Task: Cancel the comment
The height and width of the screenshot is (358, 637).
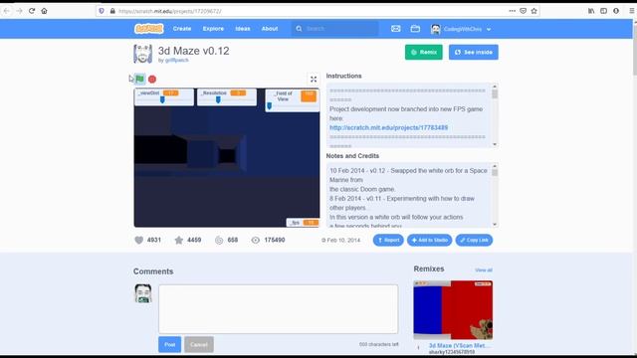Action: coord(199,344)
